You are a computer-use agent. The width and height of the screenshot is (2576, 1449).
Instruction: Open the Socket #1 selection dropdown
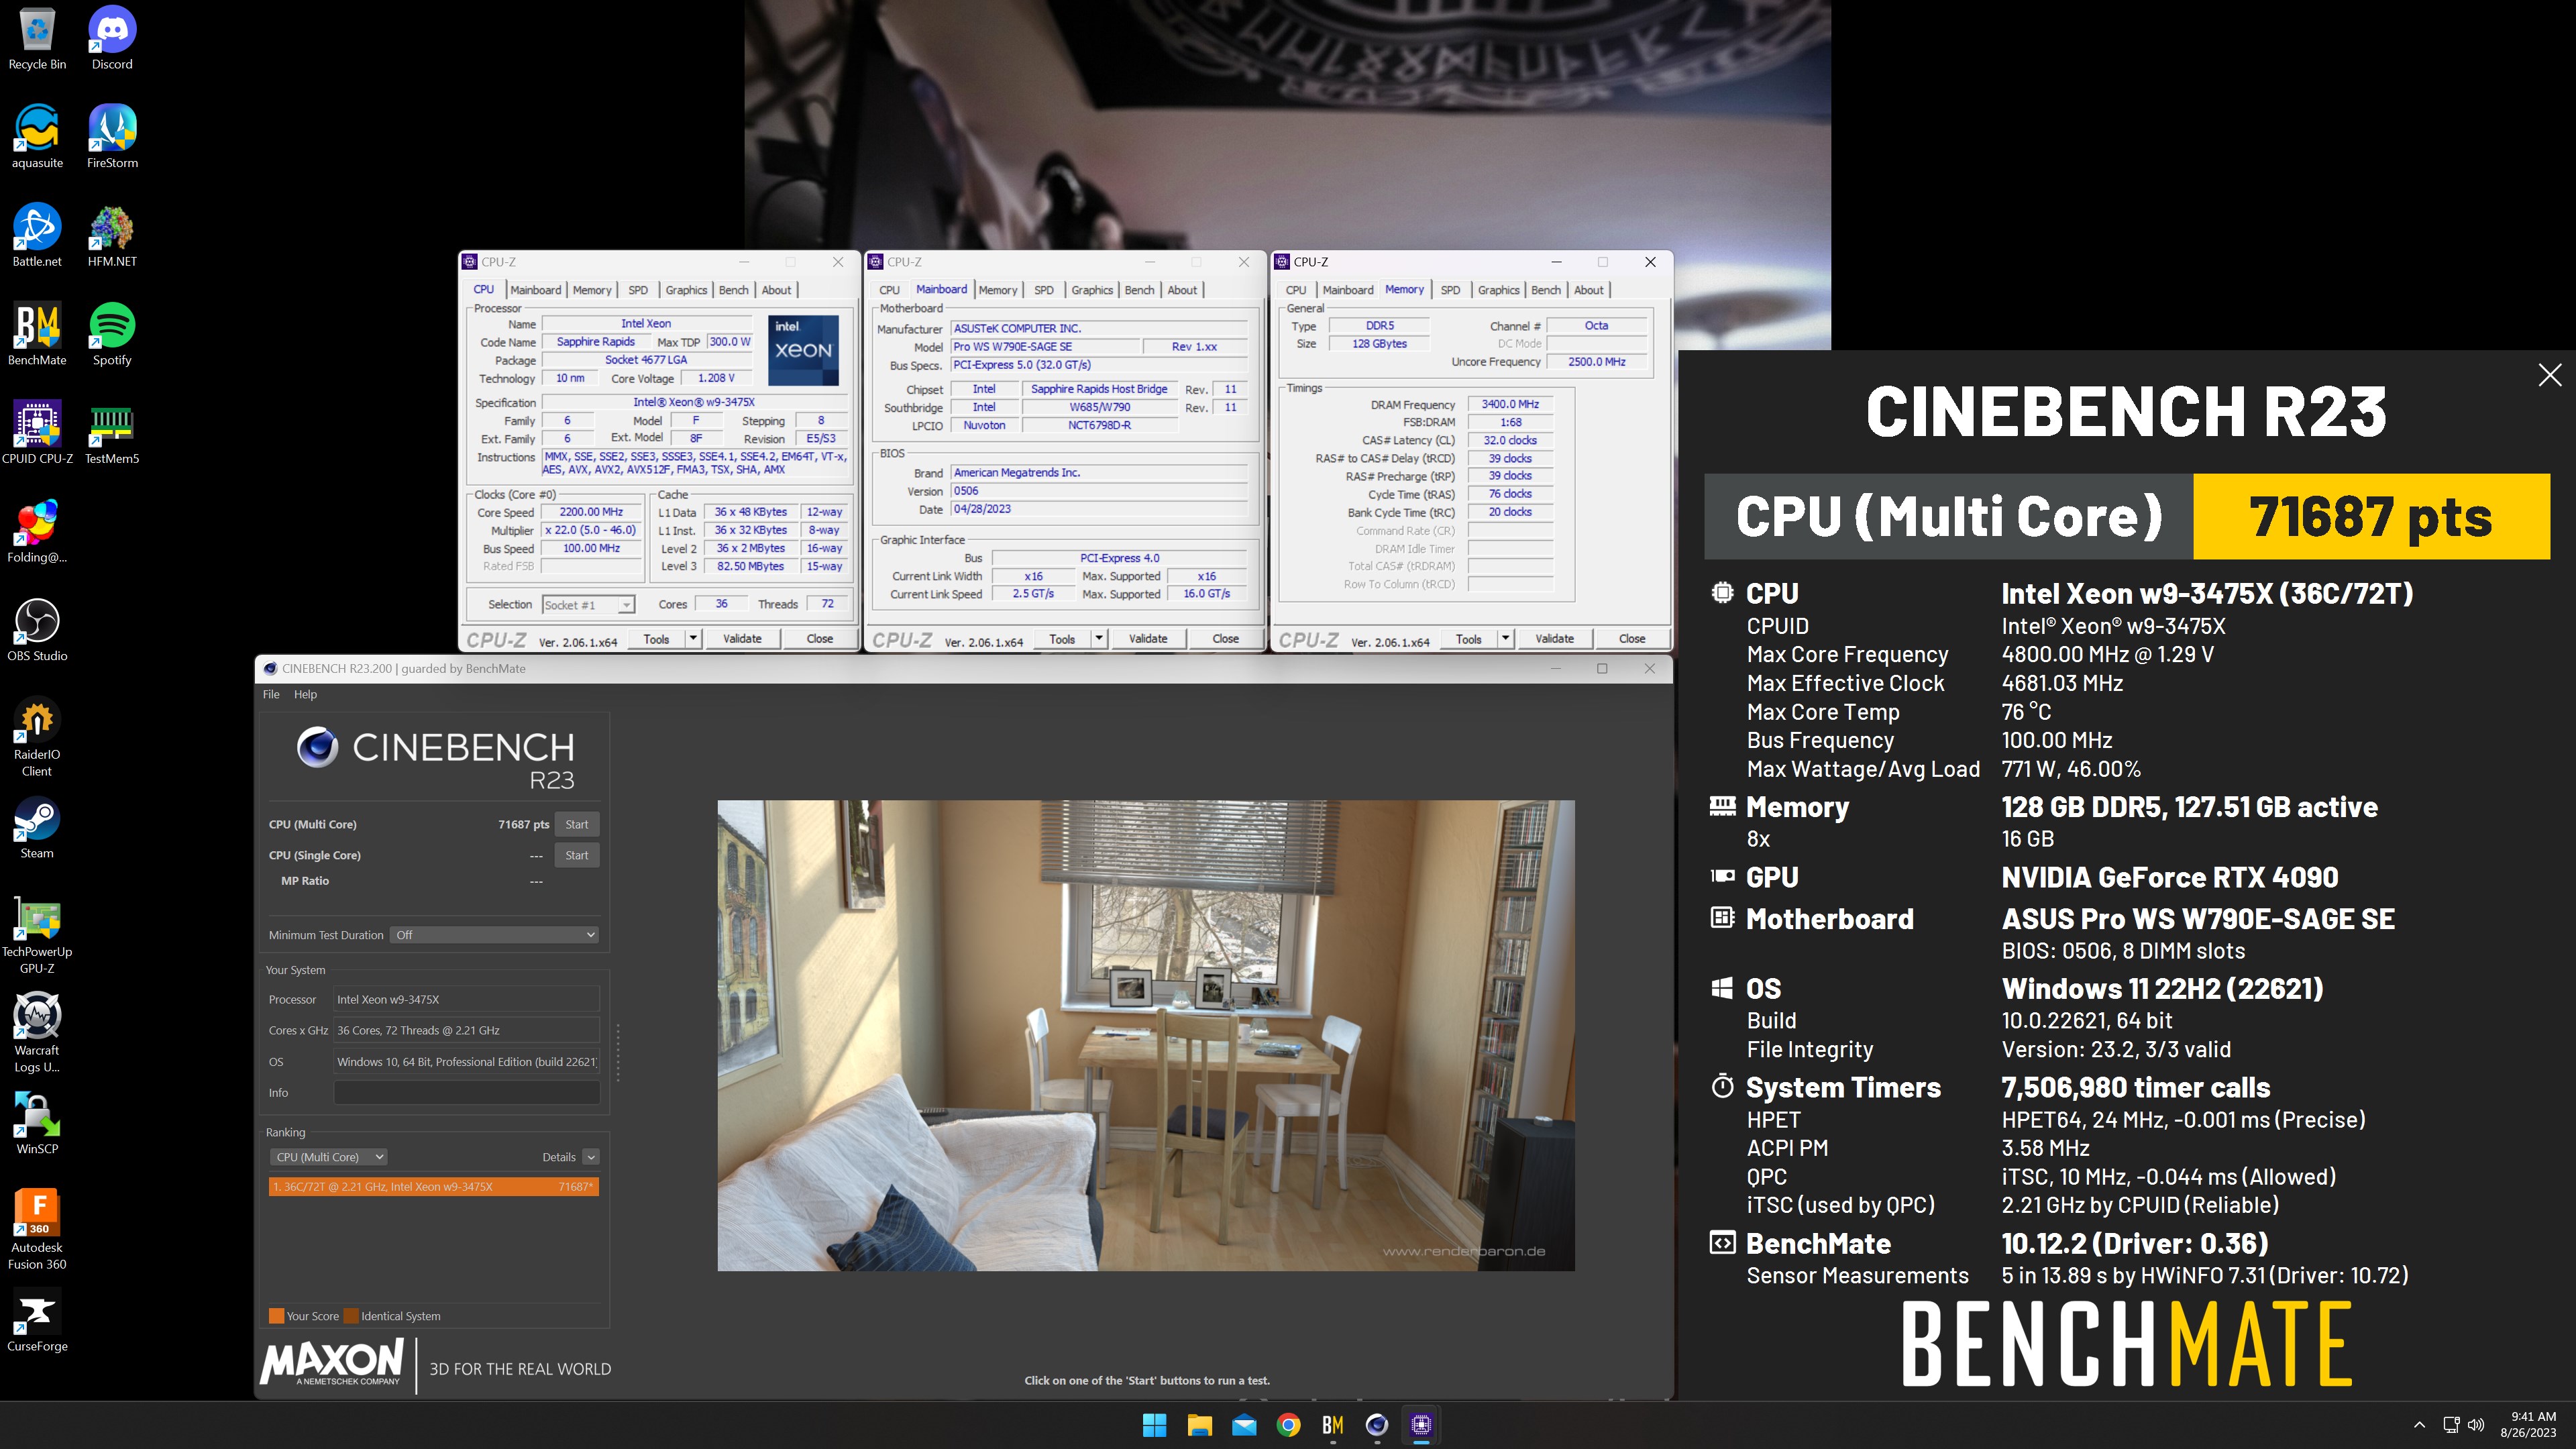(x=588, y=605)
